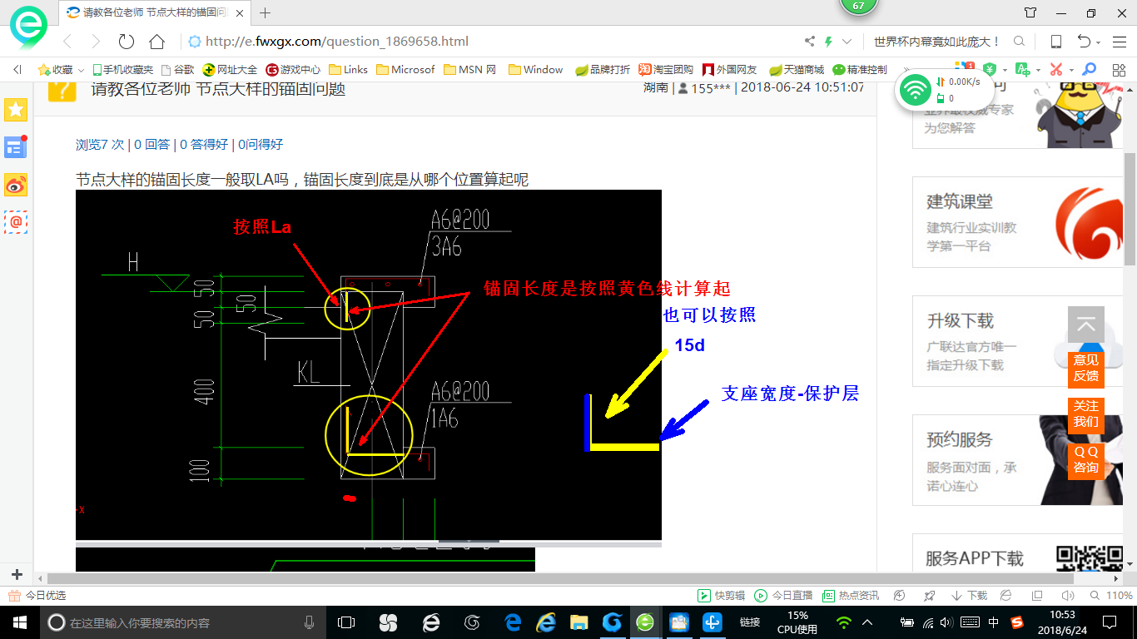
Task: Expand the system tray hidden icons
Action: (x=867, y=622)
